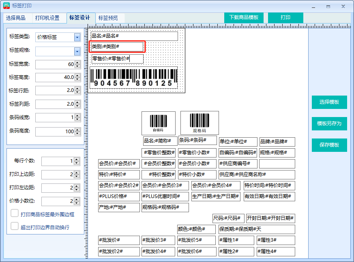This screenshot has height=262, width=354.
Task: Click the 标签打印 app icon in title bar
Action: pyautogui.click(x=6, y=6)
